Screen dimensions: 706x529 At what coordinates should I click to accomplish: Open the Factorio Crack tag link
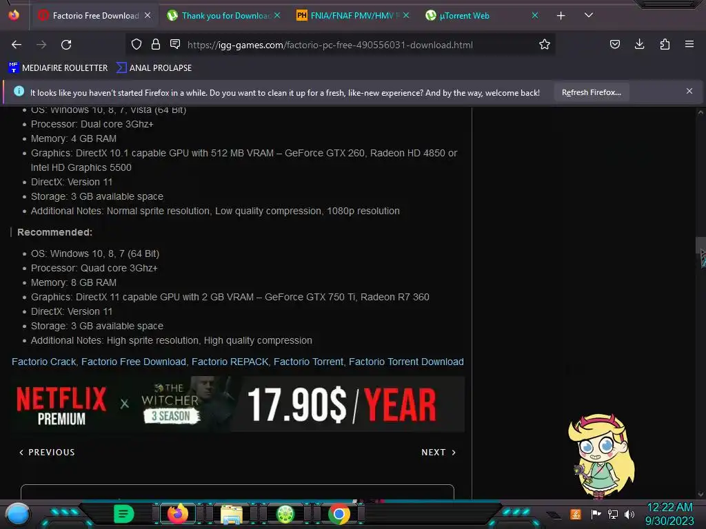(x=43, y=362)
